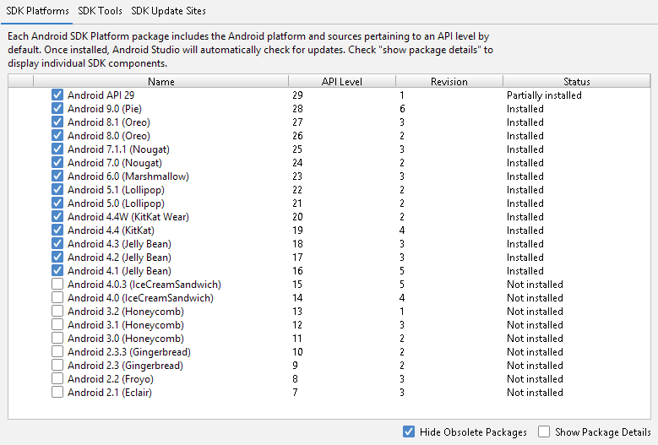Uncheck the Android API 29 checkbox
Viewport: 658px width, 445px height.
[x=57, y=95]
